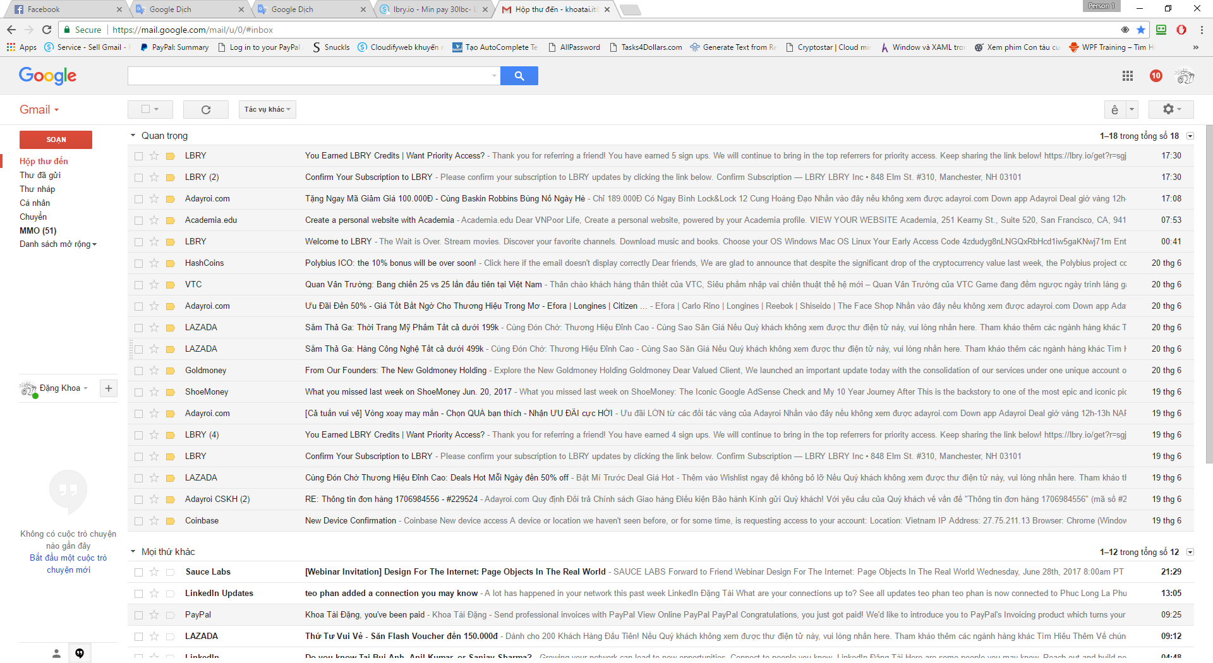Open the 'AllPassword' bookmark
1213x663 pixels.
point(574,47)
